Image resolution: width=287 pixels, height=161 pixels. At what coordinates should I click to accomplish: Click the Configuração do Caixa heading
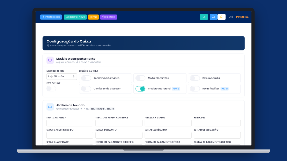click(69, 41)
